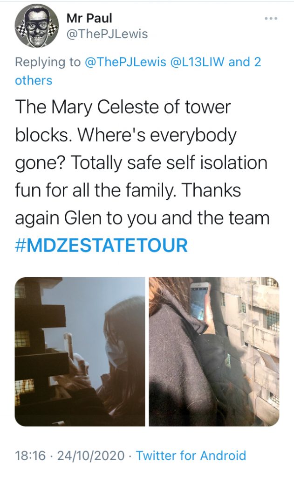Screen dimensions: 294x478
Task: Click the 'Mr Paul' display name
Action: pyautogui.click(x=89, y=18)
